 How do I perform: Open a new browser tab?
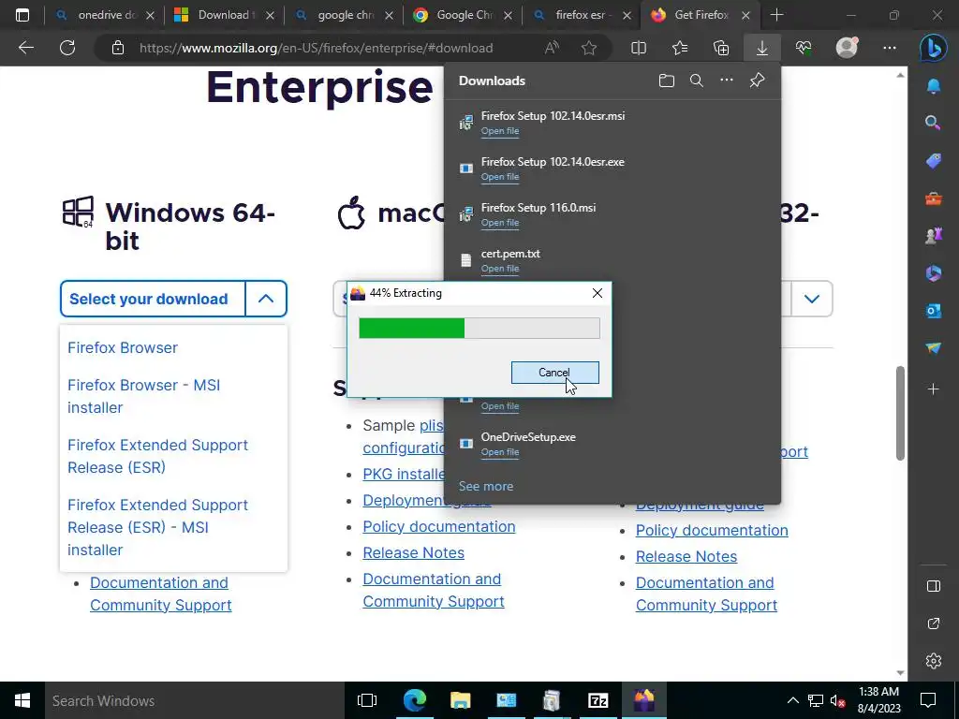tap(776, 15)
